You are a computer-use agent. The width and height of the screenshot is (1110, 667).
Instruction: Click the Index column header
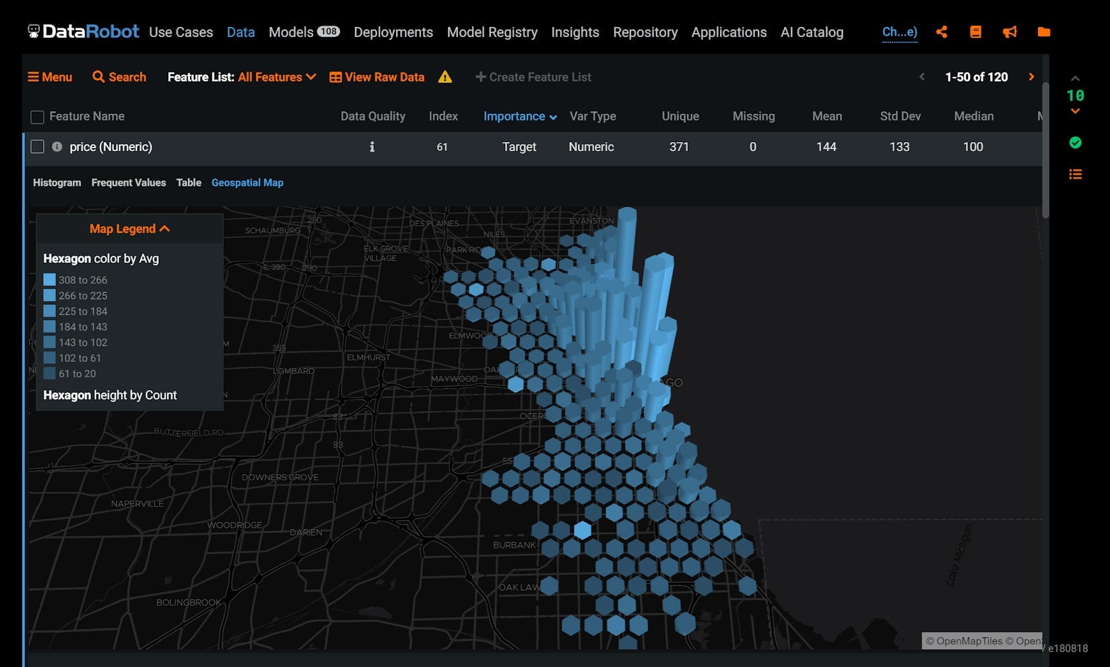click(x=443, y=116)
